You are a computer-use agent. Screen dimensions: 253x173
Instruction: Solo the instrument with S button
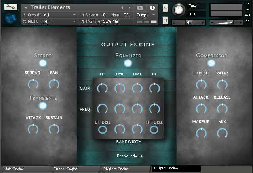[165, 8]
